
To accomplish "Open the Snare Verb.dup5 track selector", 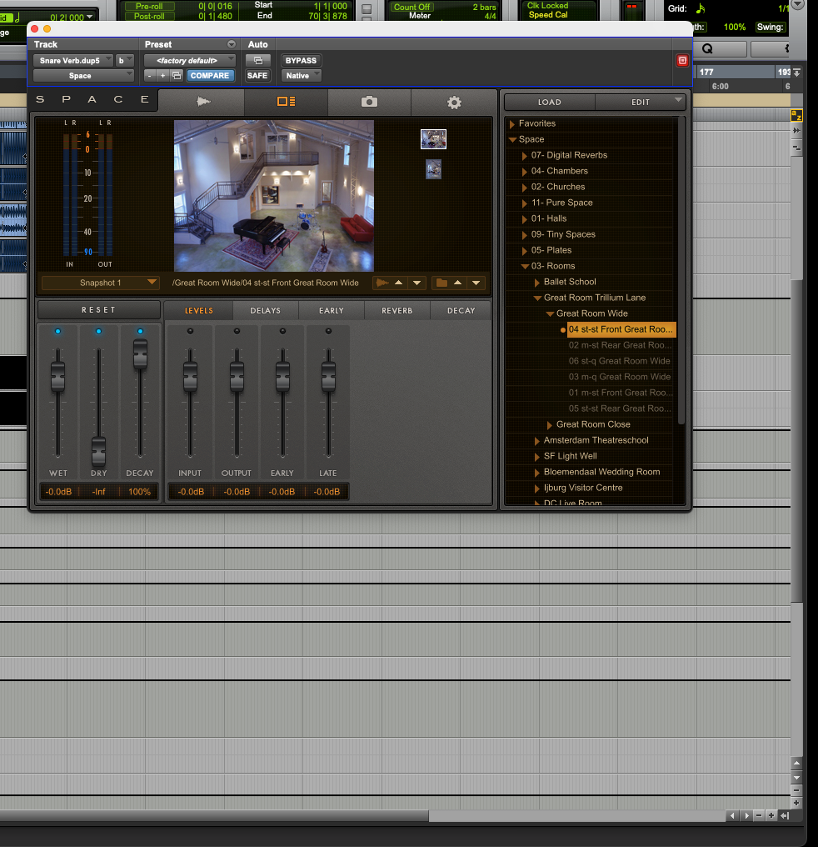I will [72, 61].
